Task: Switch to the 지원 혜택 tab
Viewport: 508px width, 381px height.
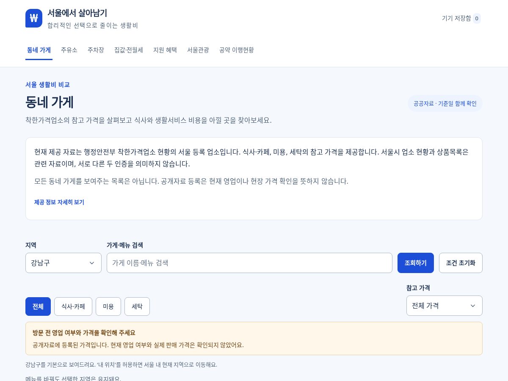Action: pos(165,50)
